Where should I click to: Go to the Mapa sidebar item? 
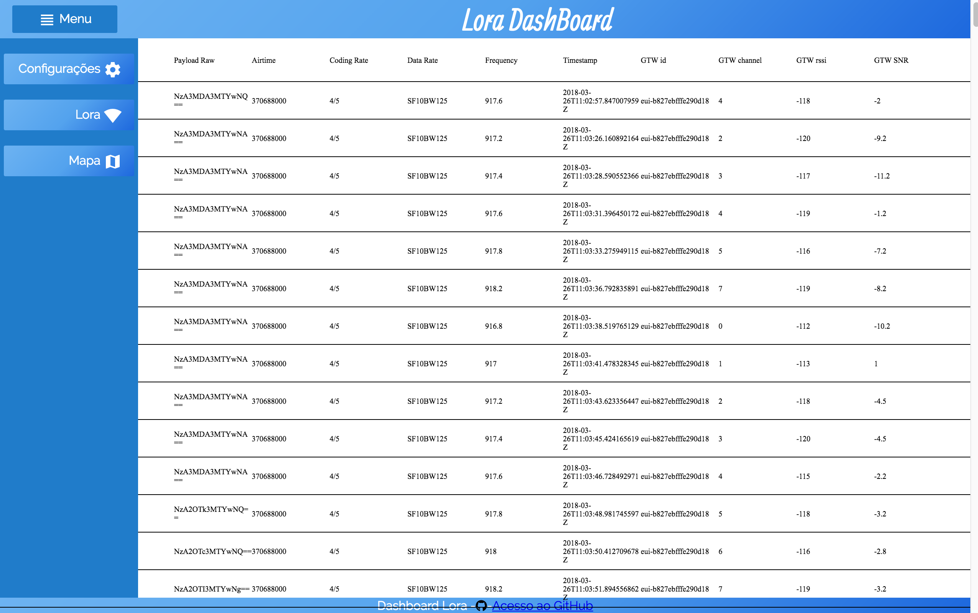(x=69, y=161)
